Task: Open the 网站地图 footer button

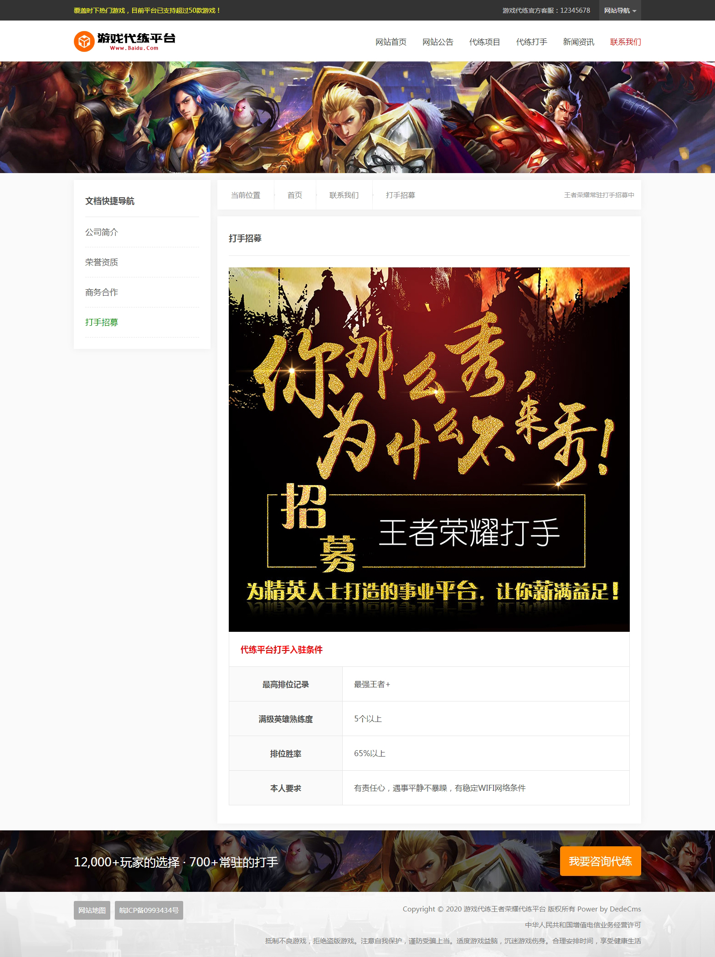Action: [92, 910]
